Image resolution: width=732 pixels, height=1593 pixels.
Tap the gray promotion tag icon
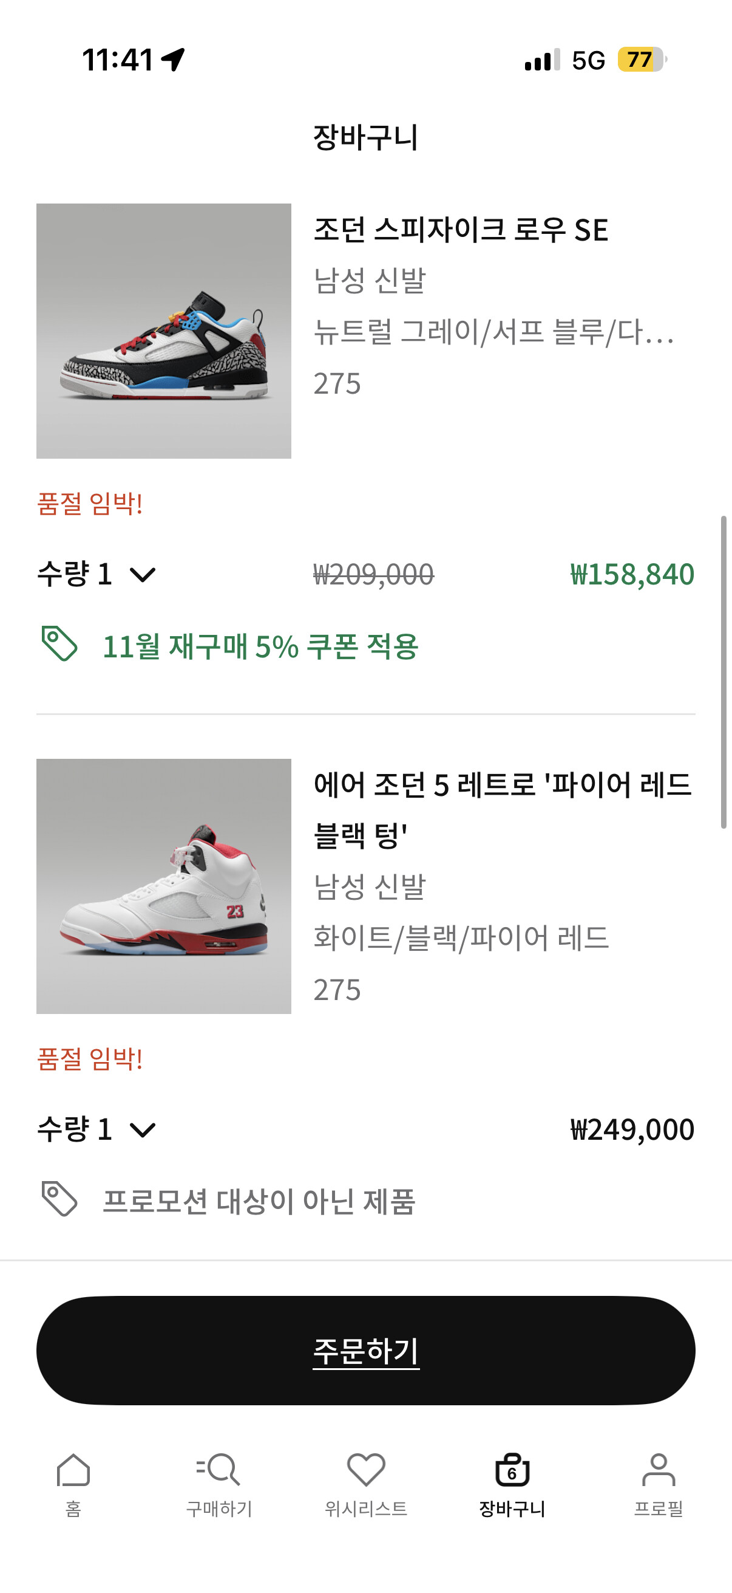click(59, 1199)
